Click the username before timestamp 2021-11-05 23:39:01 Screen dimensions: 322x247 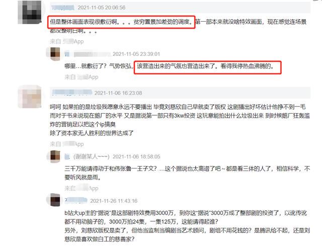(88, 54)
